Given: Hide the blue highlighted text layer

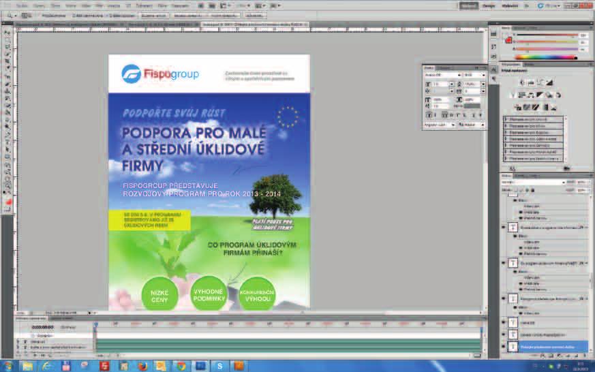Looking at the screenshot, I should [504, 347].
